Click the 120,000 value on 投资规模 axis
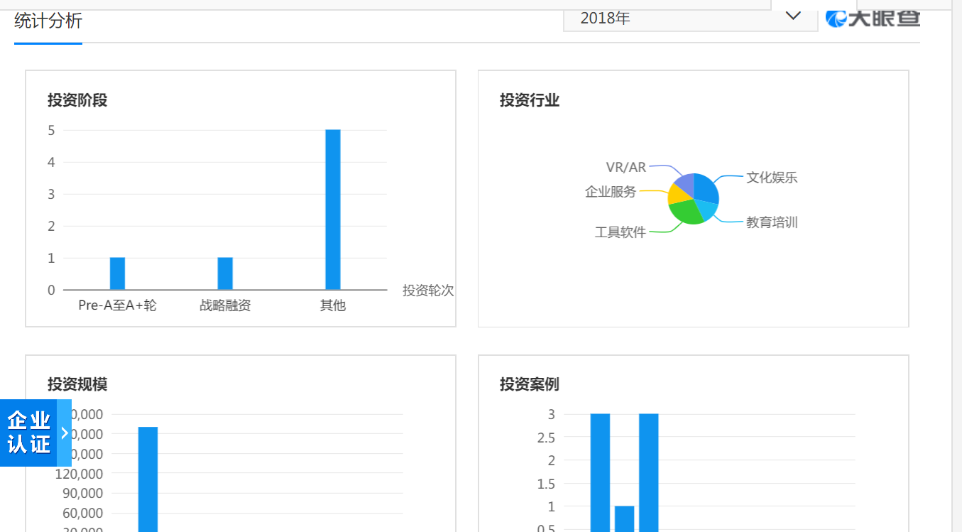 point(79,474)
